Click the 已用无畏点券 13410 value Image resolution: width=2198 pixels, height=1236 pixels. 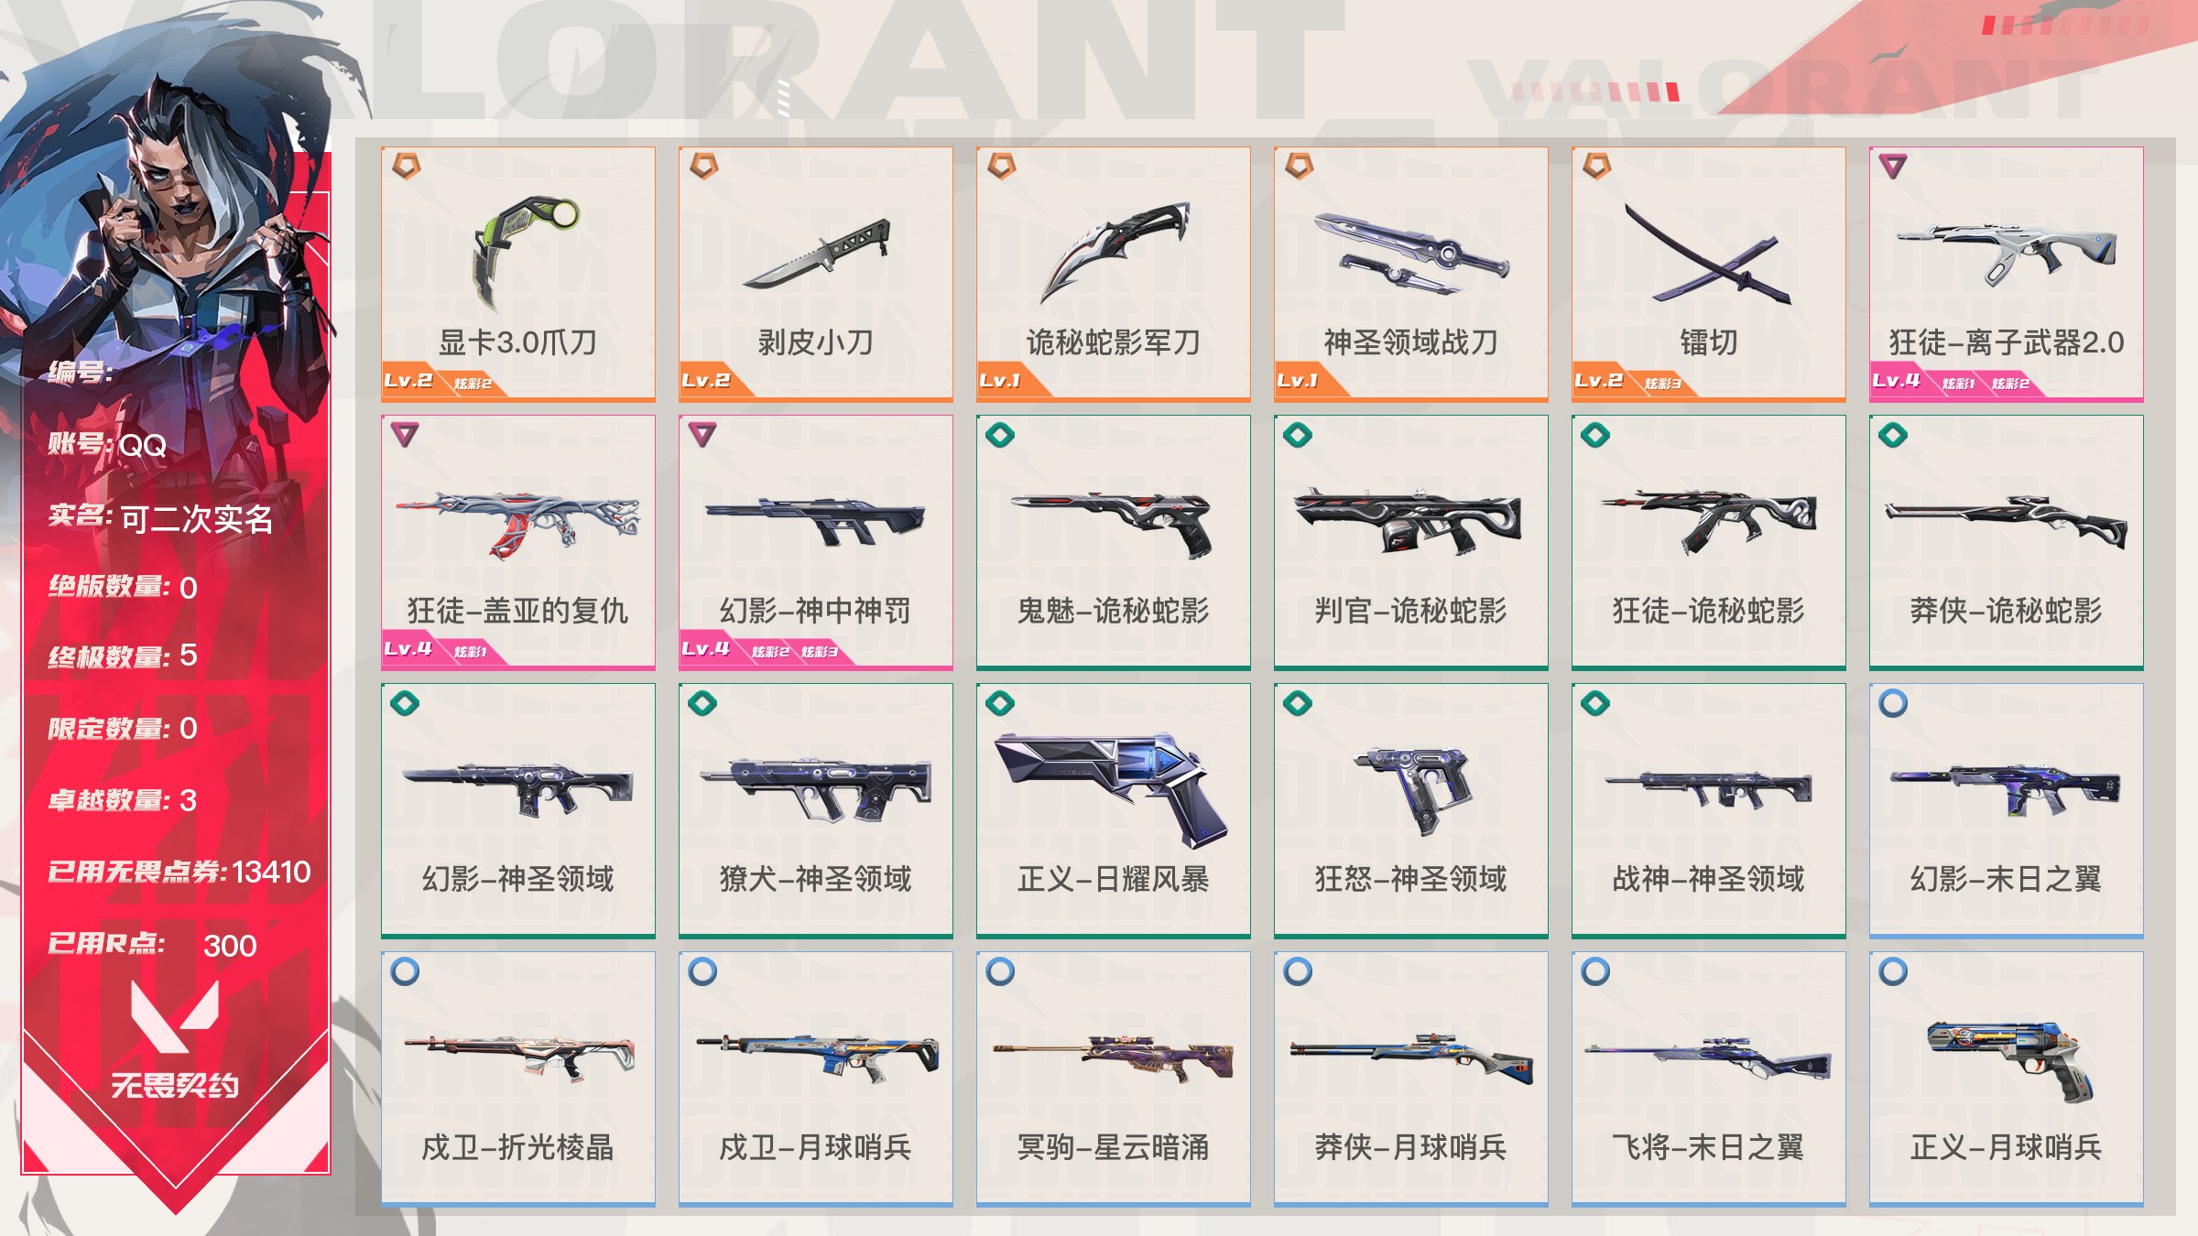point(272,873)
